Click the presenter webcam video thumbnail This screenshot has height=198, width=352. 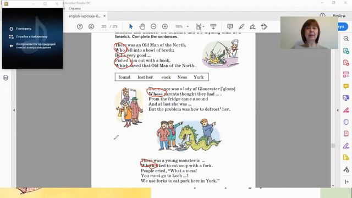(x=309, y=32)
